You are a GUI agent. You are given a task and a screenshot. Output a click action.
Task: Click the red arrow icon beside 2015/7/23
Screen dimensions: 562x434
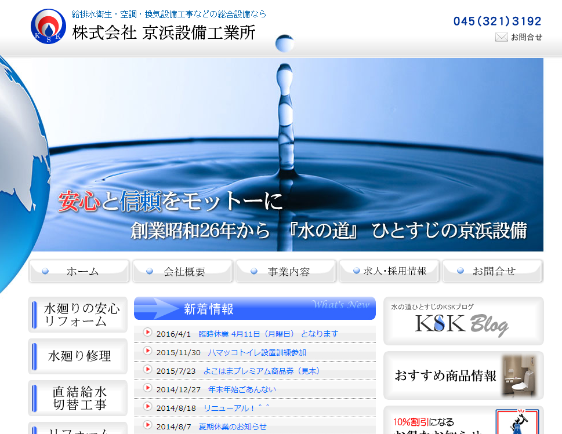[147, 370]
